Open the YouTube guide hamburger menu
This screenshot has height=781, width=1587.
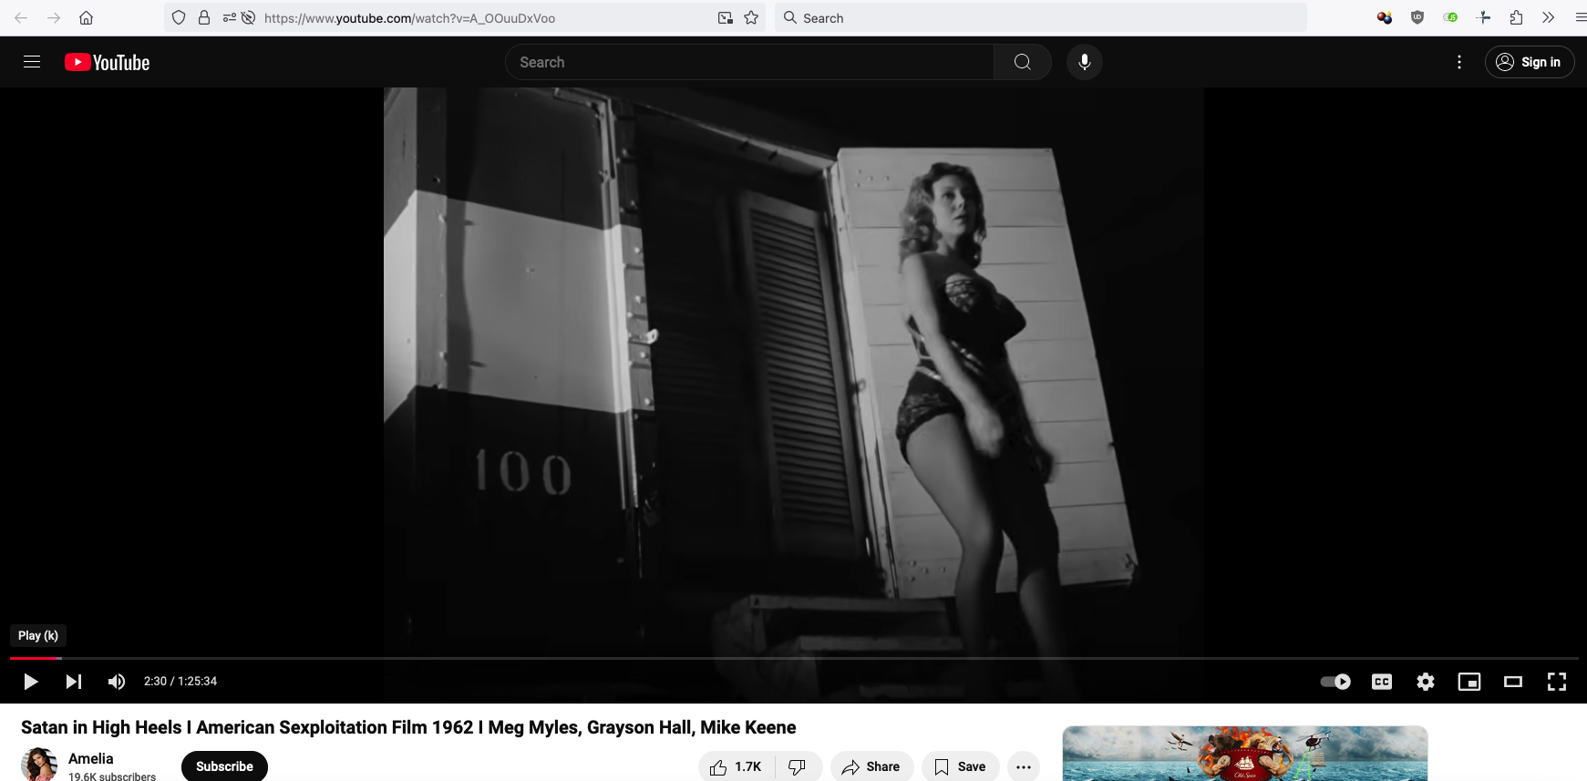coord(32,62)
